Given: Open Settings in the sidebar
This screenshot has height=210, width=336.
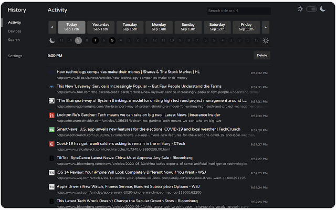Looking at the screenshot, I should pyautogui.click(x=15, y=56).
